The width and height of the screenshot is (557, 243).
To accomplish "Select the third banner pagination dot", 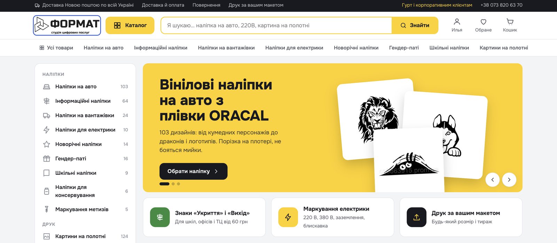I will click(x=178, y=184).
